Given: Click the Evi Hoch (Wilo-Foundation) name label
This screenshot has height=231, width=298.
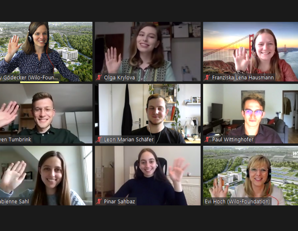Looking at the screenshot, I should click(237, 202).
